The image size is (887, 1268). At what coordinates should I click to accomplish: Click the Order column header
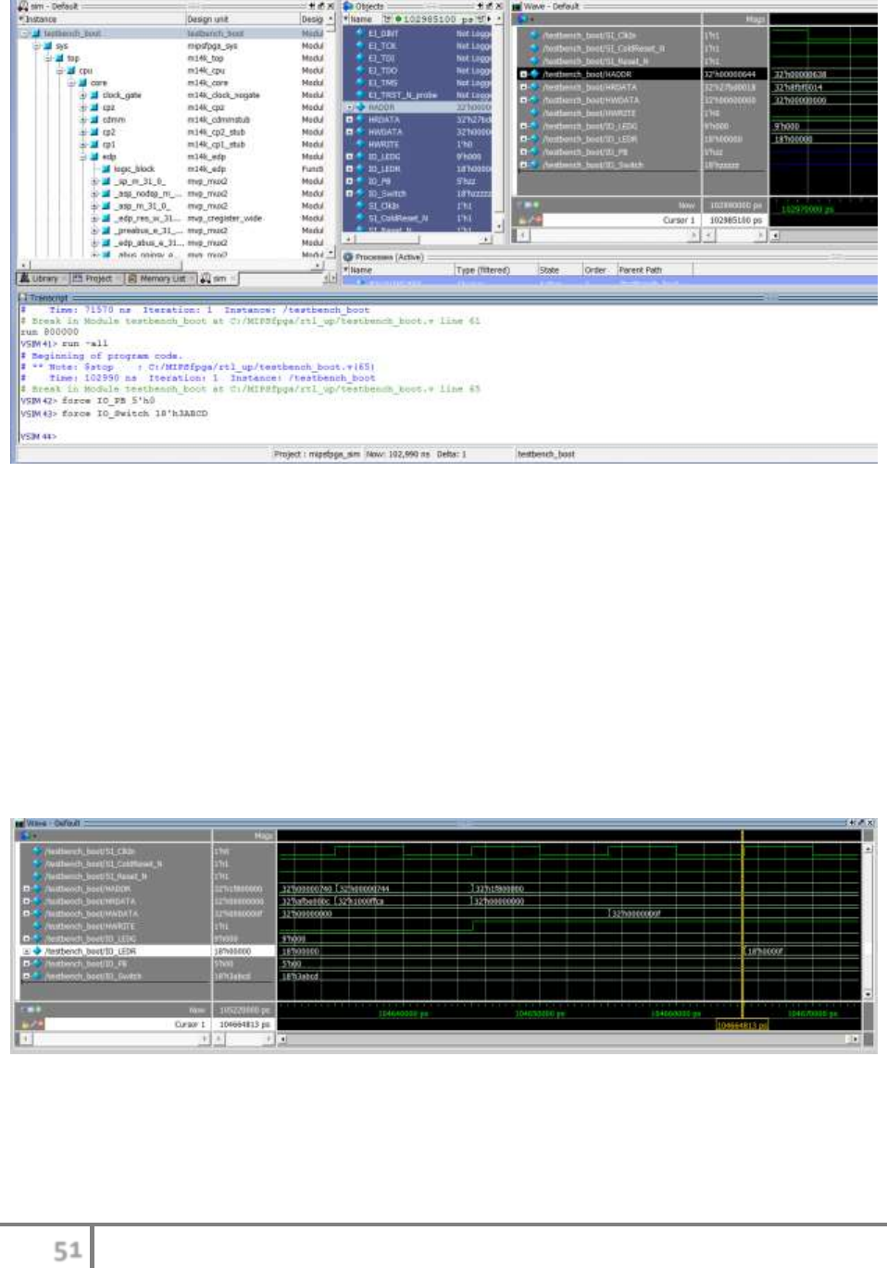click(x=598, y=270)
